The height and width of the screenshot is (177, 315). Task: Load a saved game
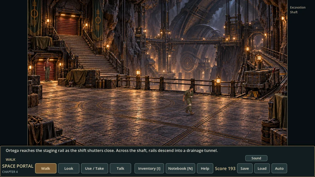coord(262,168)
